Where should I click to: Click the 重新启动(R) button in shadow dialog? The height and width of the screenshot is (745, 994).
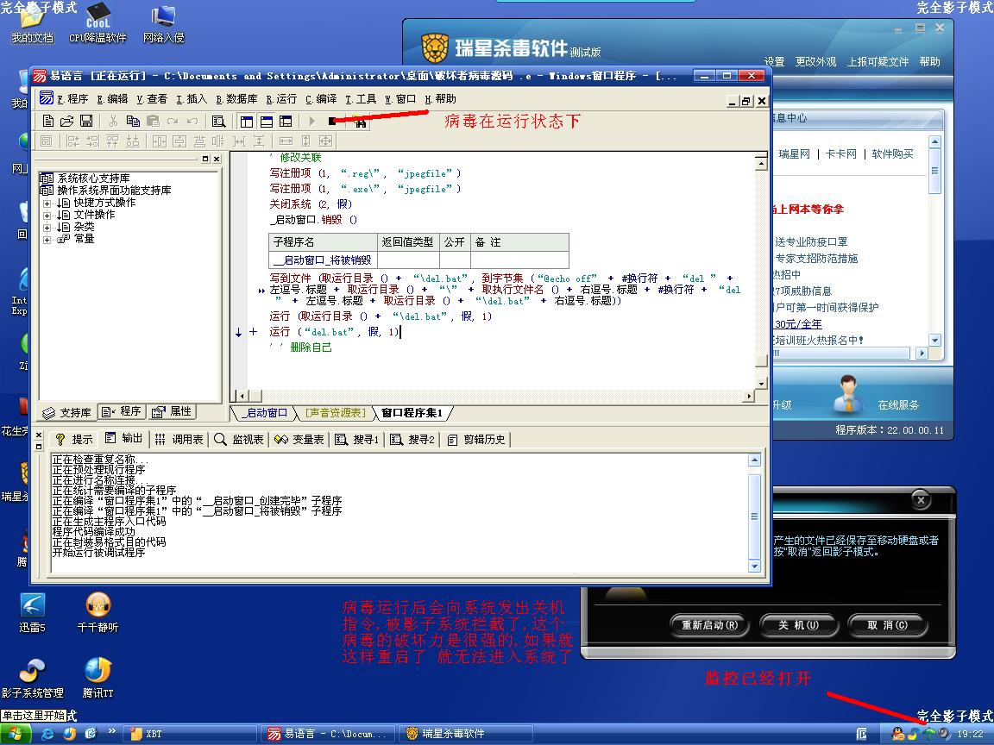point(709,624)
